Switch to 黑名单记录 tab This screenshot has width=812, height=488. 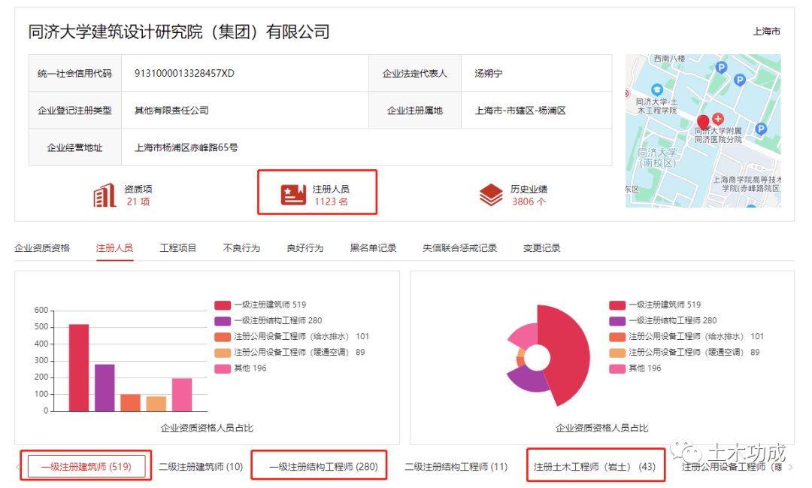click(x=373, y=248)
